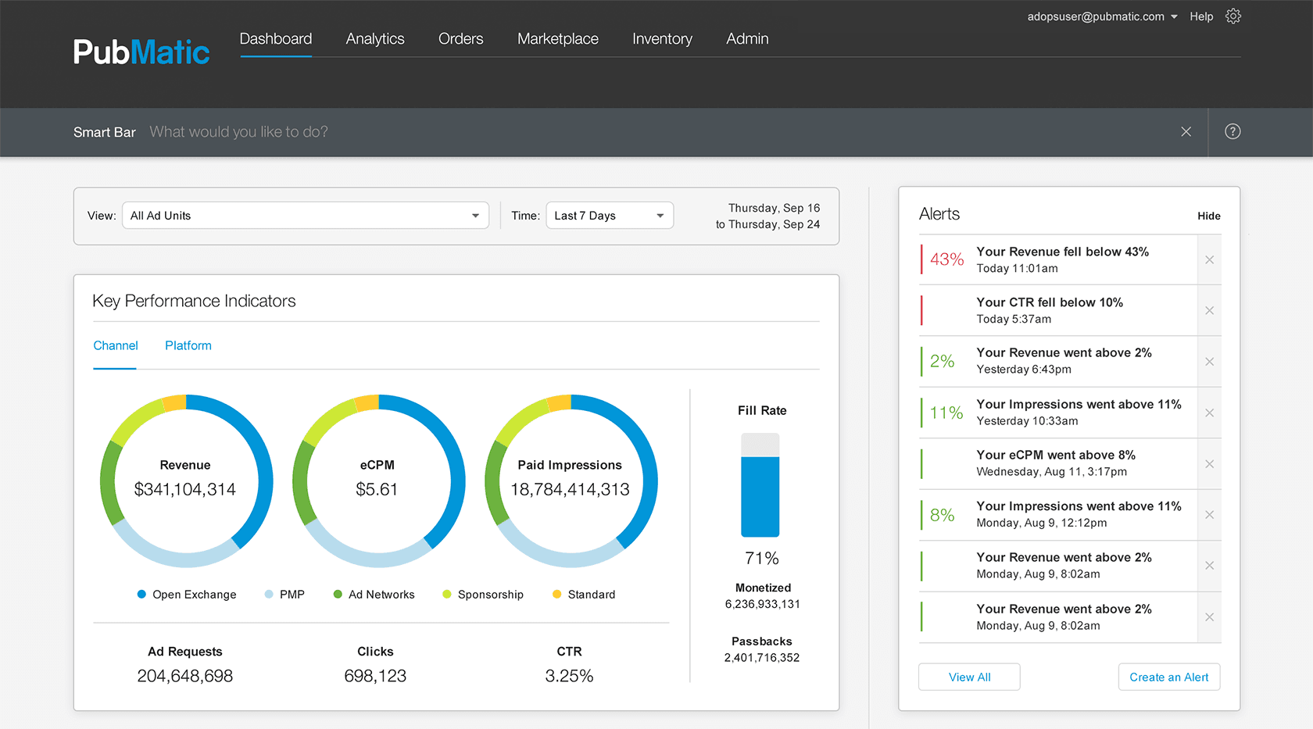Open the Last 7 Days time dropdown
The height and width of the screenshot is (729, 1313).
coord(609,216)
